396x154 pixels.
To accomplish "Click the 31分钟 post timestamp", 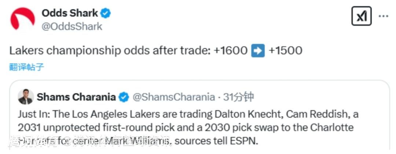I will point(239,97).
